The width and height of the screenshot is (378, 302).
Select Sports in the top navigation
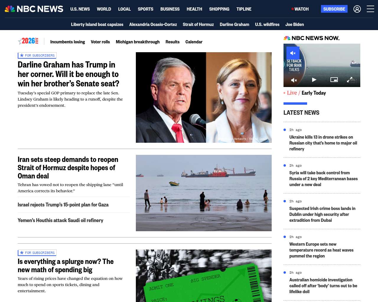tap(146, 9)
